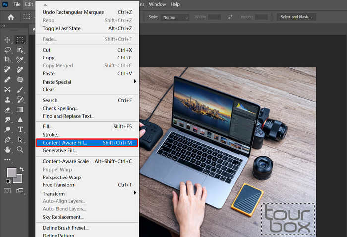This screenshot has height=237, width=347.
Task: Choose Search in the Edit menu
Action: point(87,100)
